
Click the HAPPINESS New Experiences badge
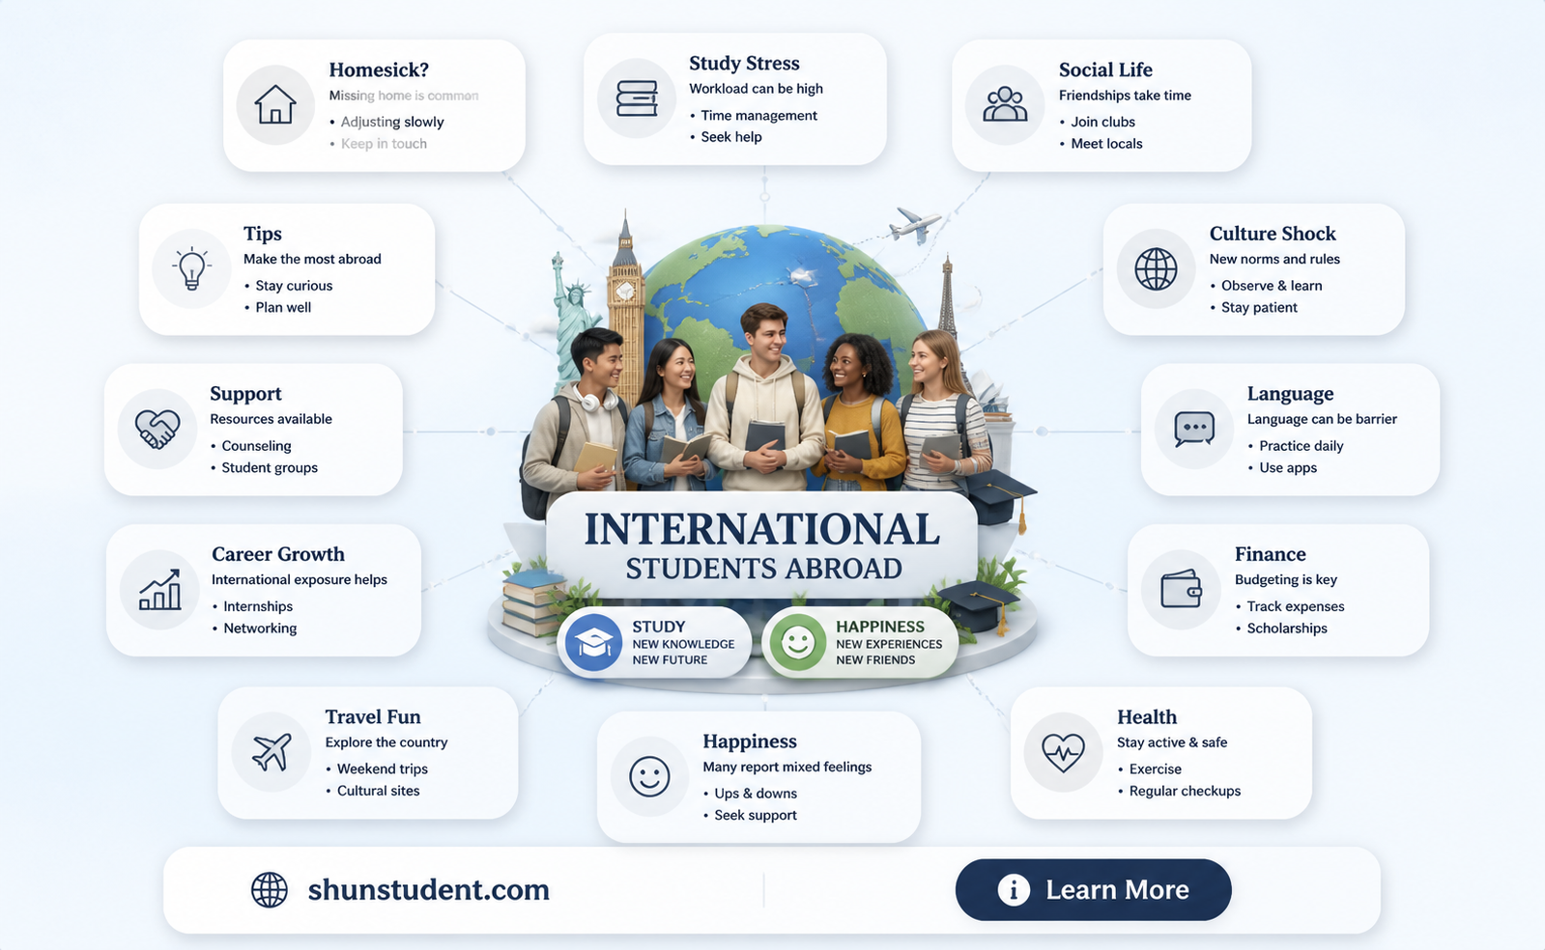click(x=859, y=642)
